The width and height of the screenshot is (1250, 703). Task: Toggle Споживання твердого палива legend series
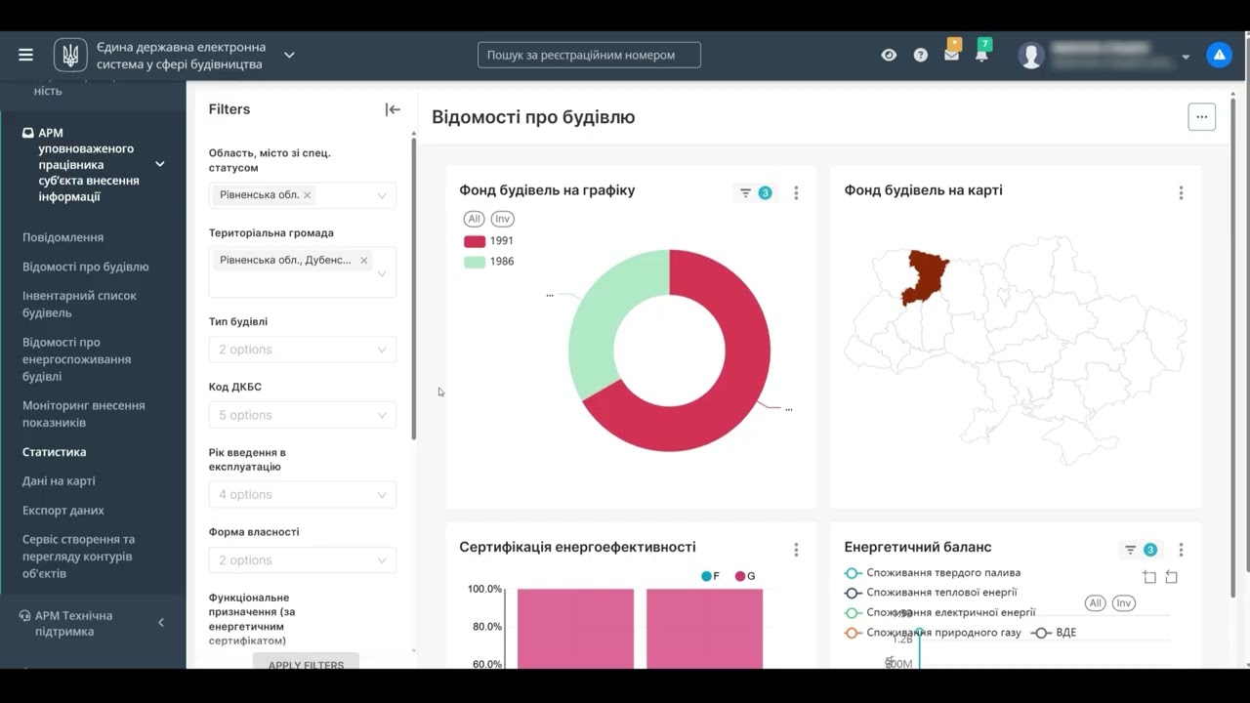(933, 573)
